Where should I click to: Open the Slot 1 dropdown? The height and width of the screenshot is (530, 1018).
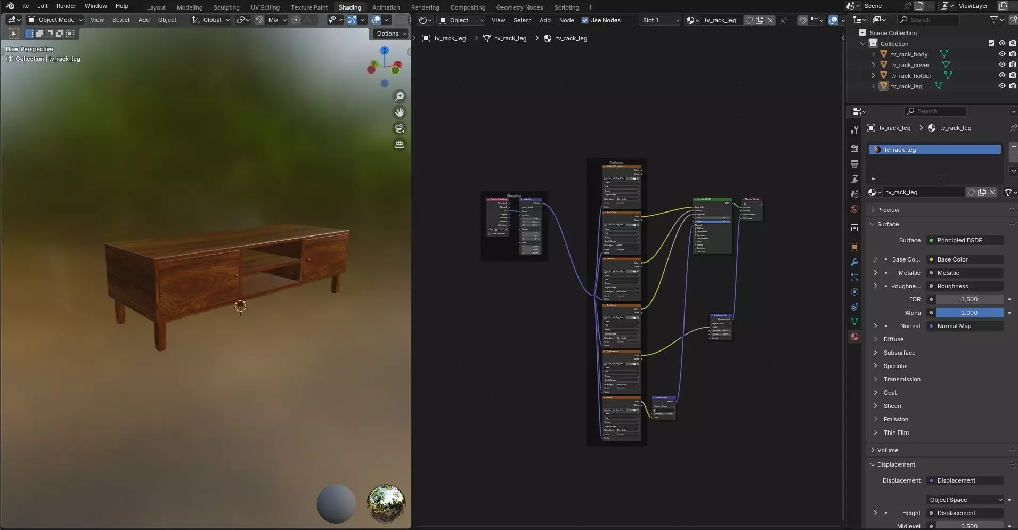[661, 20]
